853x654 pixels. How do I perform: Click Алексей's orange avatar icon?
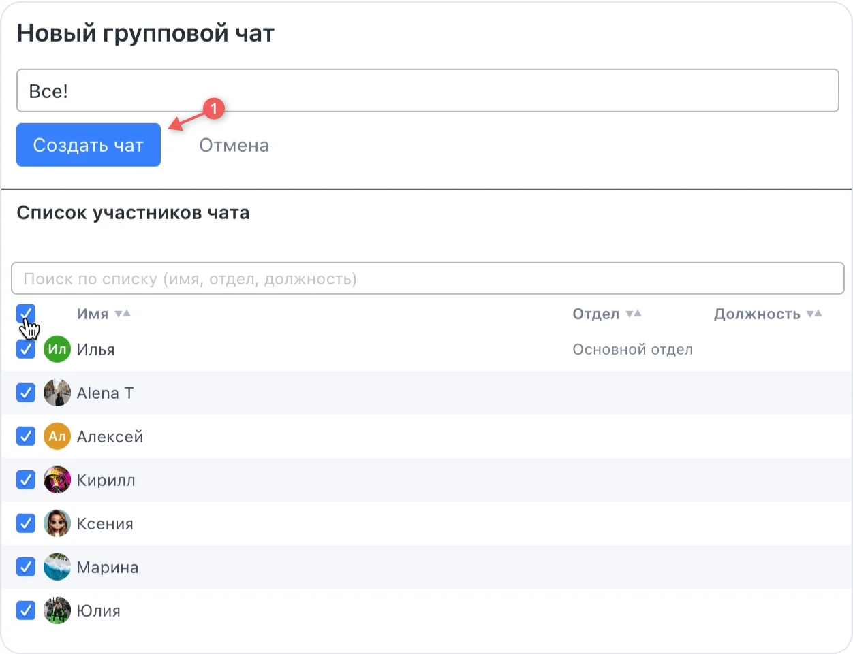pyautogui.click(x=57, y=436)
